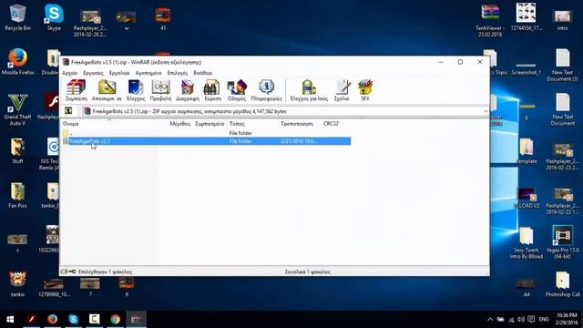Click the Windows Start button
Screen dimensions: 583x328
(x=10, y=319)
